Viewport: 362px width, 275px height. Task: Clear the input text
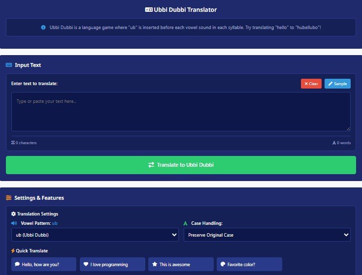(311, 84)
